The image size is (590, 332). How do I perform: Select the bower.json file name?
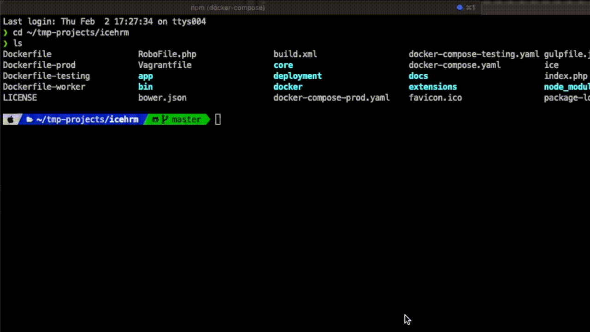click(x=162, y=97)
